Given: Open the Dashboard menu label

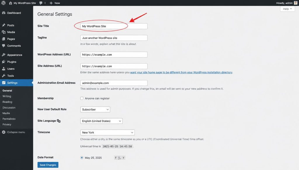Looking at the screenshot, I should (x=14, y=13).
